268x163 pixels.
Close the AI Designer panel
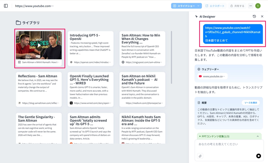[x=262, y=16]
